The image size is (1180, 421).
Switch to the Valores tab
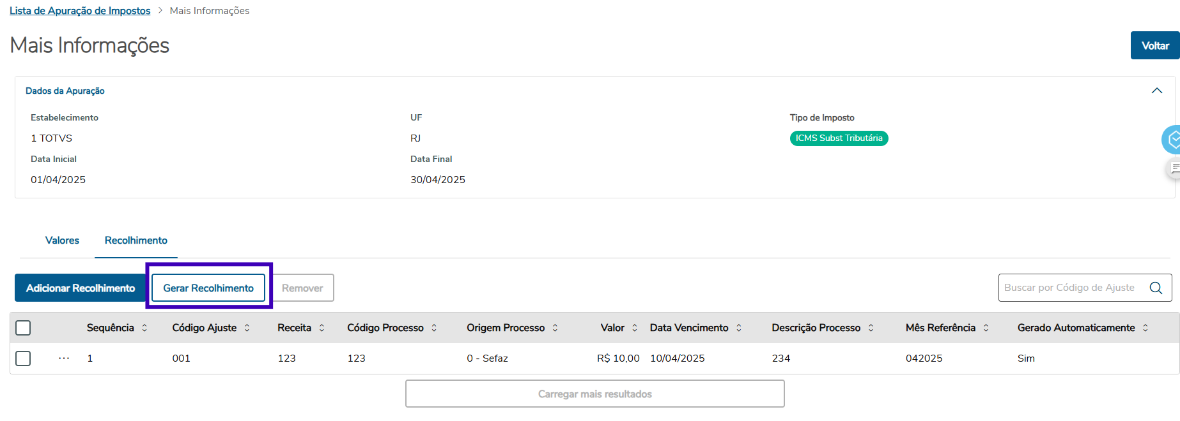click(62, 240)
